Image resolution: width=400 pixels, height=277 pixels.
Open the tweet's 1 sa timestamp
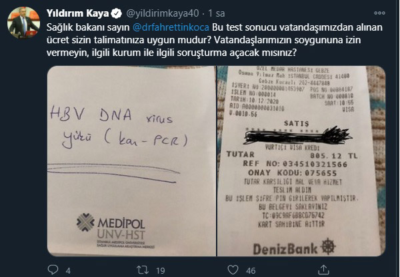[x=216, y=13]
